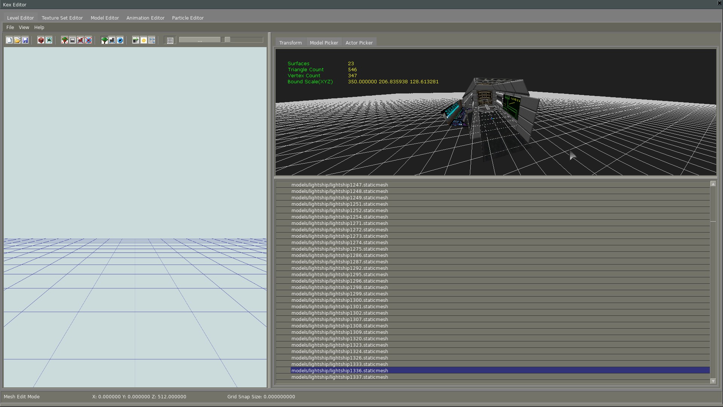723x407 pixels.
Task: Click the model list scroll down arrow
Action: click(713, 381)
